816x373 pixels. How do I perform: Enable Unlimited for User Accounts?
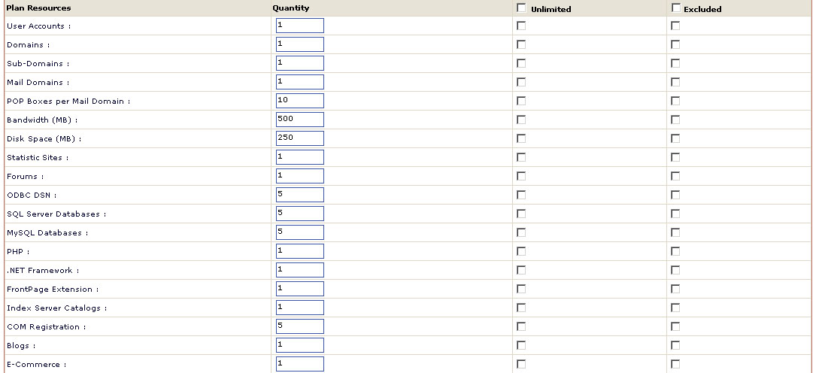(521, 26)
